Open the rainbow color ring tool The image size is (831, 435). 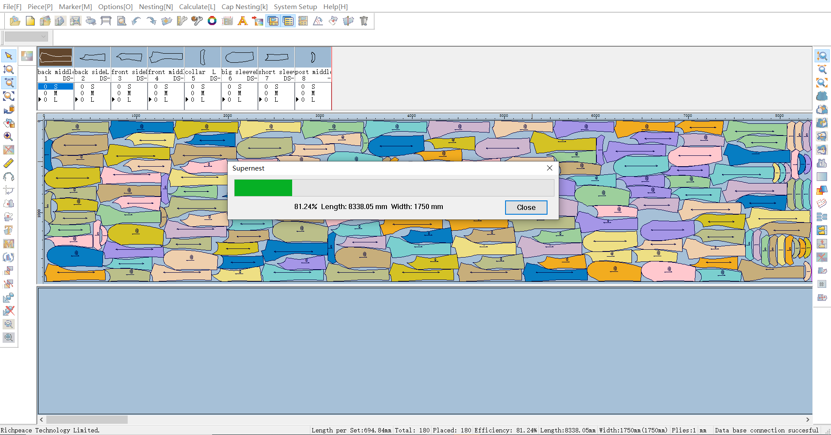pos(212,21)
